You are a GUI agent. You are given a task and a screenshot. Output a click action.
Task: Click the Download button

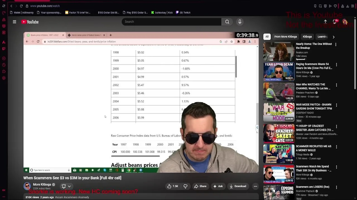click(238, 186)
